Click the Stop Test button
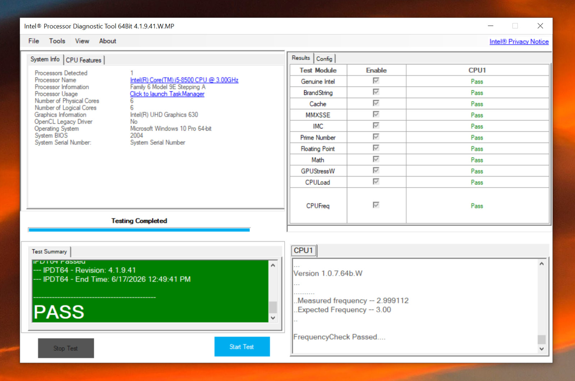The image size is (575, 381). [66, 348]
